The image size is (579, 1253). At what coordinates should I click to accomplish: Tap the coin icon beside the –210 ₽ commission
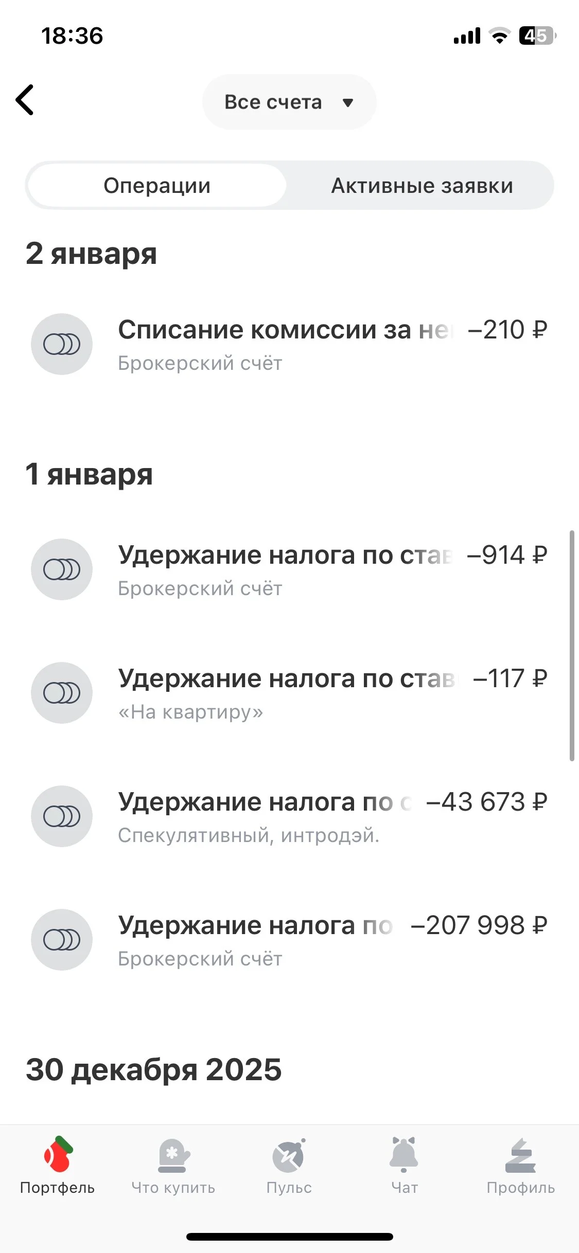tap(62, 344)
